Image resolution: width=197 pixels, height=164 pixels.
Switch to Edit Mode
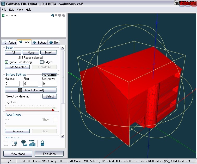pyautogui.click(x=49, y=154)
